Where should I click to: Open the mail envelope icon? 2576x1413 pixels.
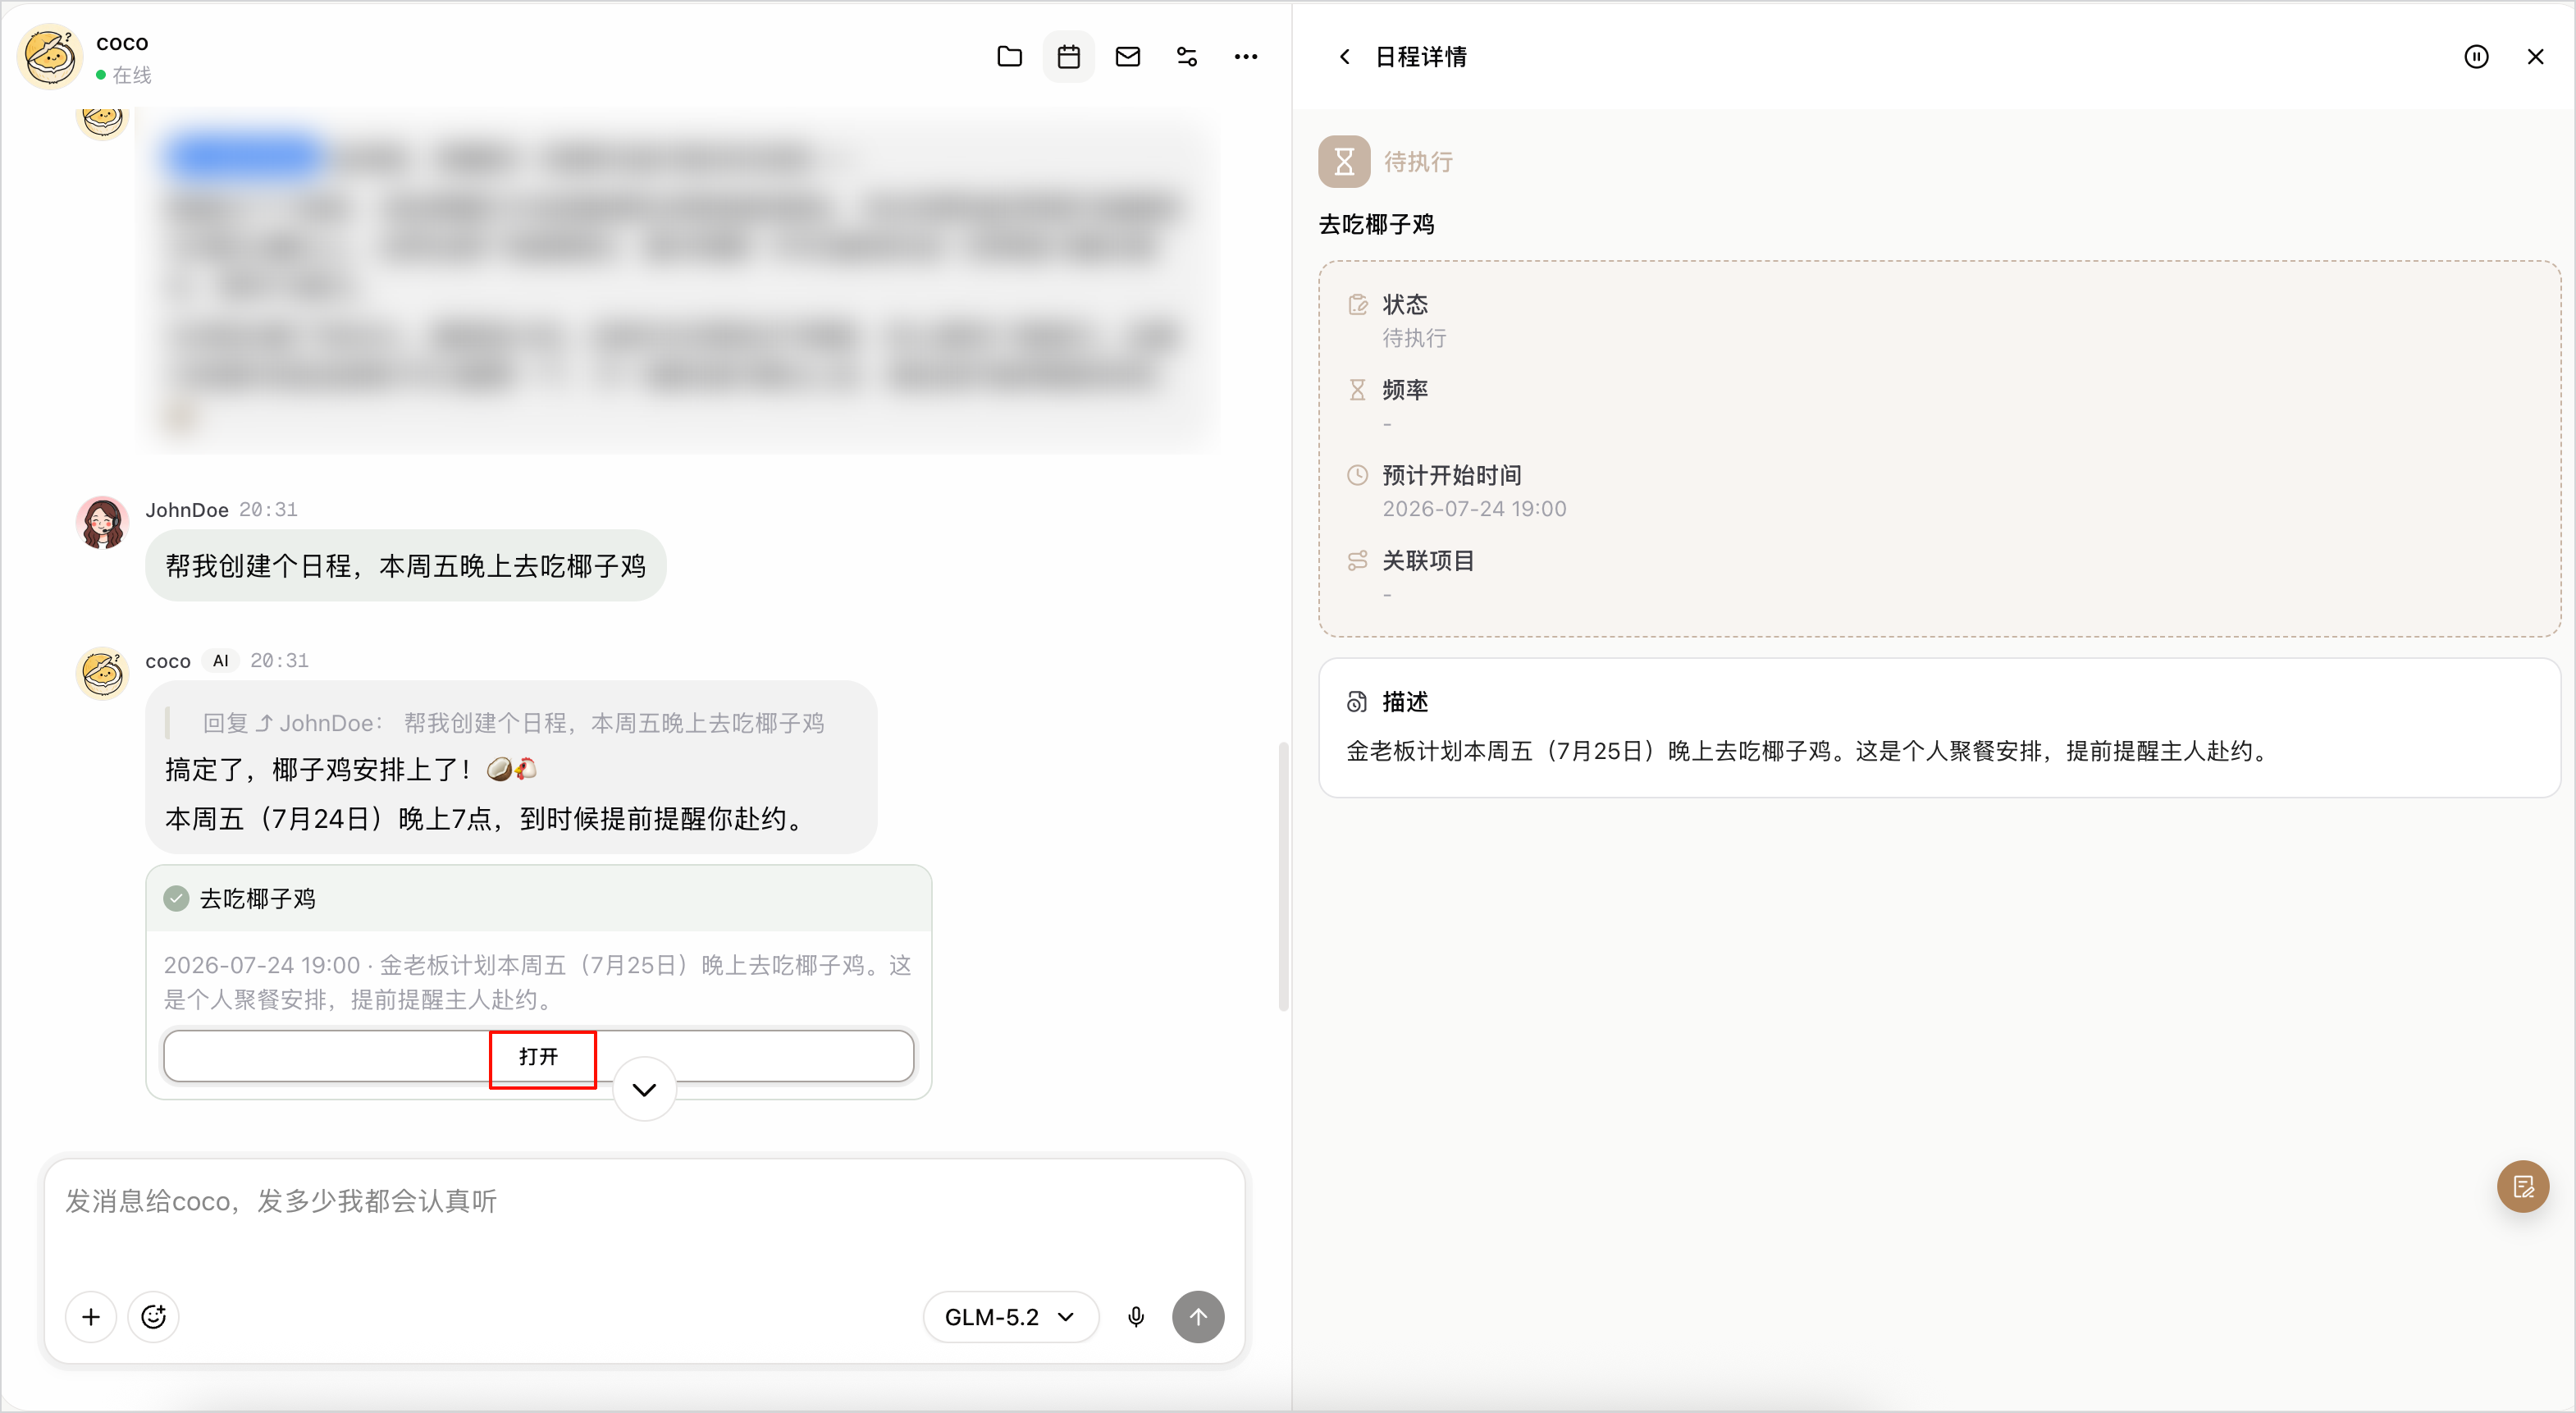click(1127, 57)
